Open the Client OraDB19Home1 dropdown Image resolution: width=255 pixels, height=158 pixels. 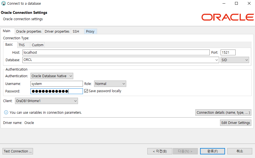pyautogui.click(x=46, y=101)
